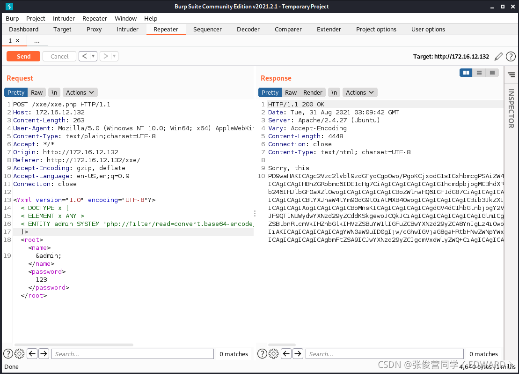Switch Response view to Raw
Viewport: 519px width, 374px height.
pyautogui.click(x=291, y=92)
